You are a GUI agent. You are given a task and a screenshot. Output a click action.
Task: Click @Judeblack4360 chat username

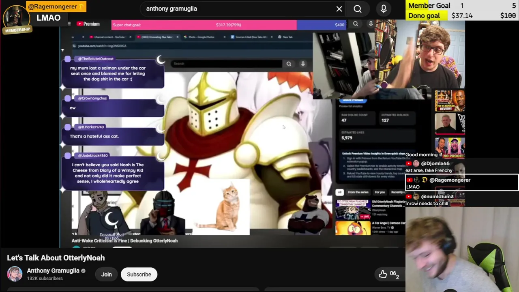(93, 155)
